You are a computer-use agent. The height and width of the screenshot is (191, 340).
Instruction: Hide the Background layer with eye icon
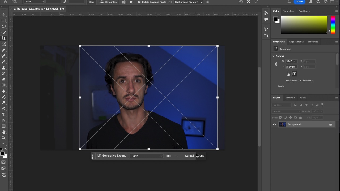pos(274,124)
